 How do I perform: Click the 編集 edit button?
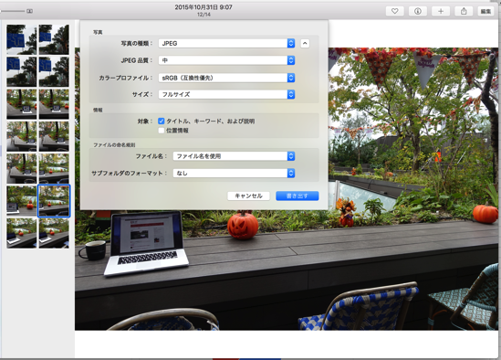click(x=485, y=11)
